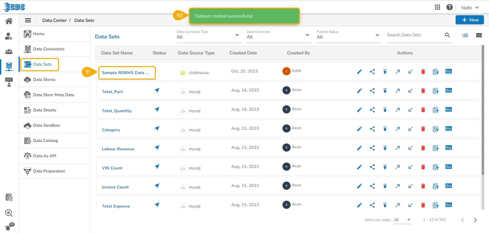Click the edit pencil icon for Total_Part

coord(359,91)
